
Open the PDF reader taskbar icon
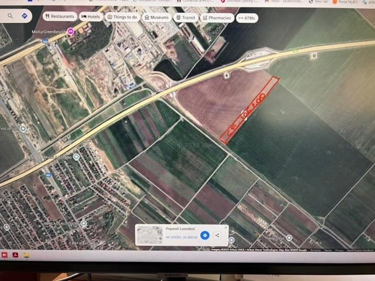[15, 255]
